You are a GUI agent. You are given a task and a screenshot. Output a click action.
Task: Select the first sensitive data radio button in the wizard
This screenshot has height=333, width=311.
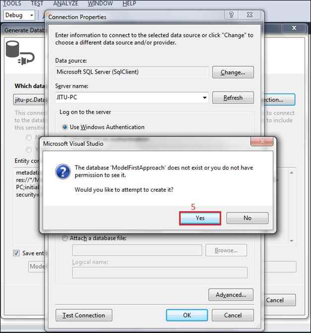[29, 137]
